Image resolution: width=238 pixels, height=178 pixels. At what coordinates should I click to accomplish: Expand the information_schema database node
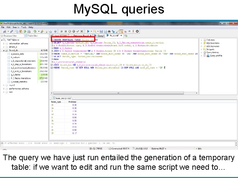[x=4, y=44]
